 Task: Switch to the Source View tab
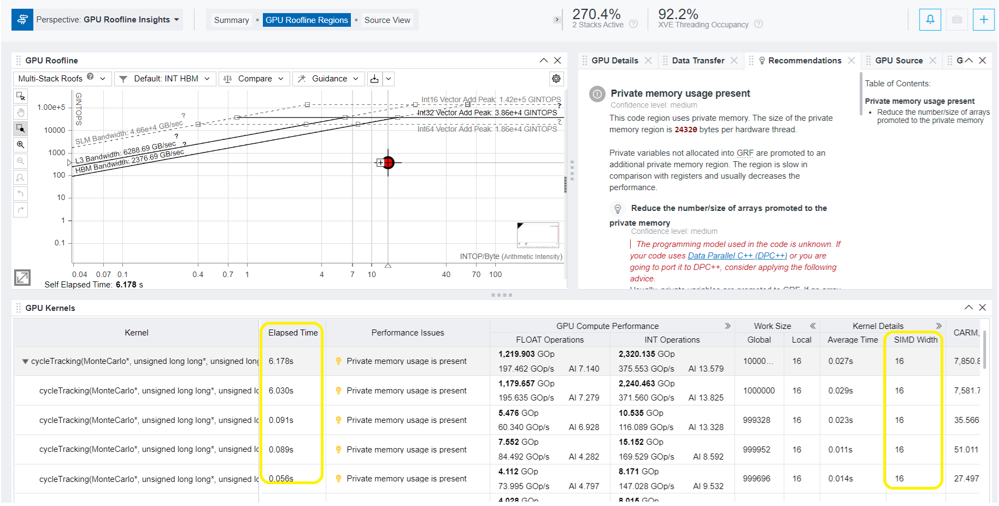(x=387, y=20)
